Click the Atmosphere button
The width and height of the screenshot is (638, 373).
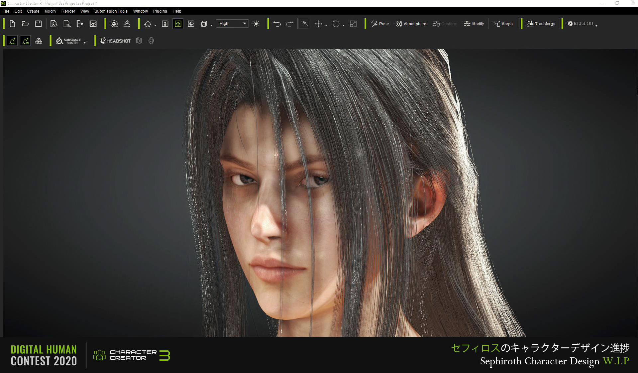tap(411, 24)
